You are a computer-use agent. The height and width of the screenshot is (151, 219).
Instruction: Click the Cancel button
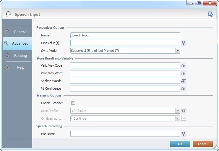[x=202, y=144]
